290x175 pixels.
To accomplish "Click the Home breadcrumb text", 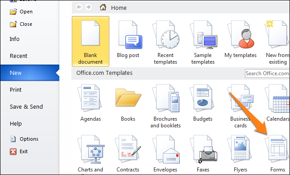I will (119, 8).
